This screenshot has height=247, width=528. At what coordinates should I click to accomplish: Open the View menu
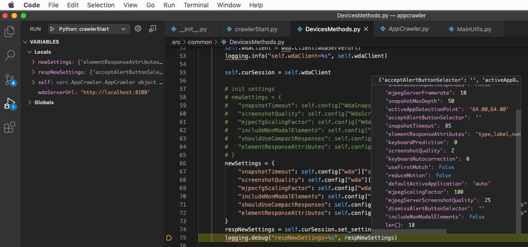coord(130,5)
